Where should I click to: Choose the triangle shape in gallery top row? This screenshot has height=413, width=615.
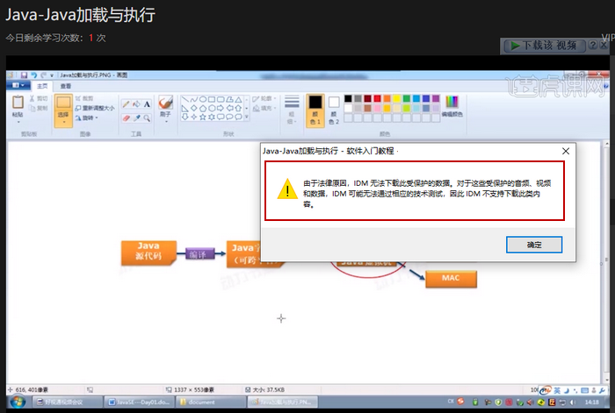tap(238, 99)
